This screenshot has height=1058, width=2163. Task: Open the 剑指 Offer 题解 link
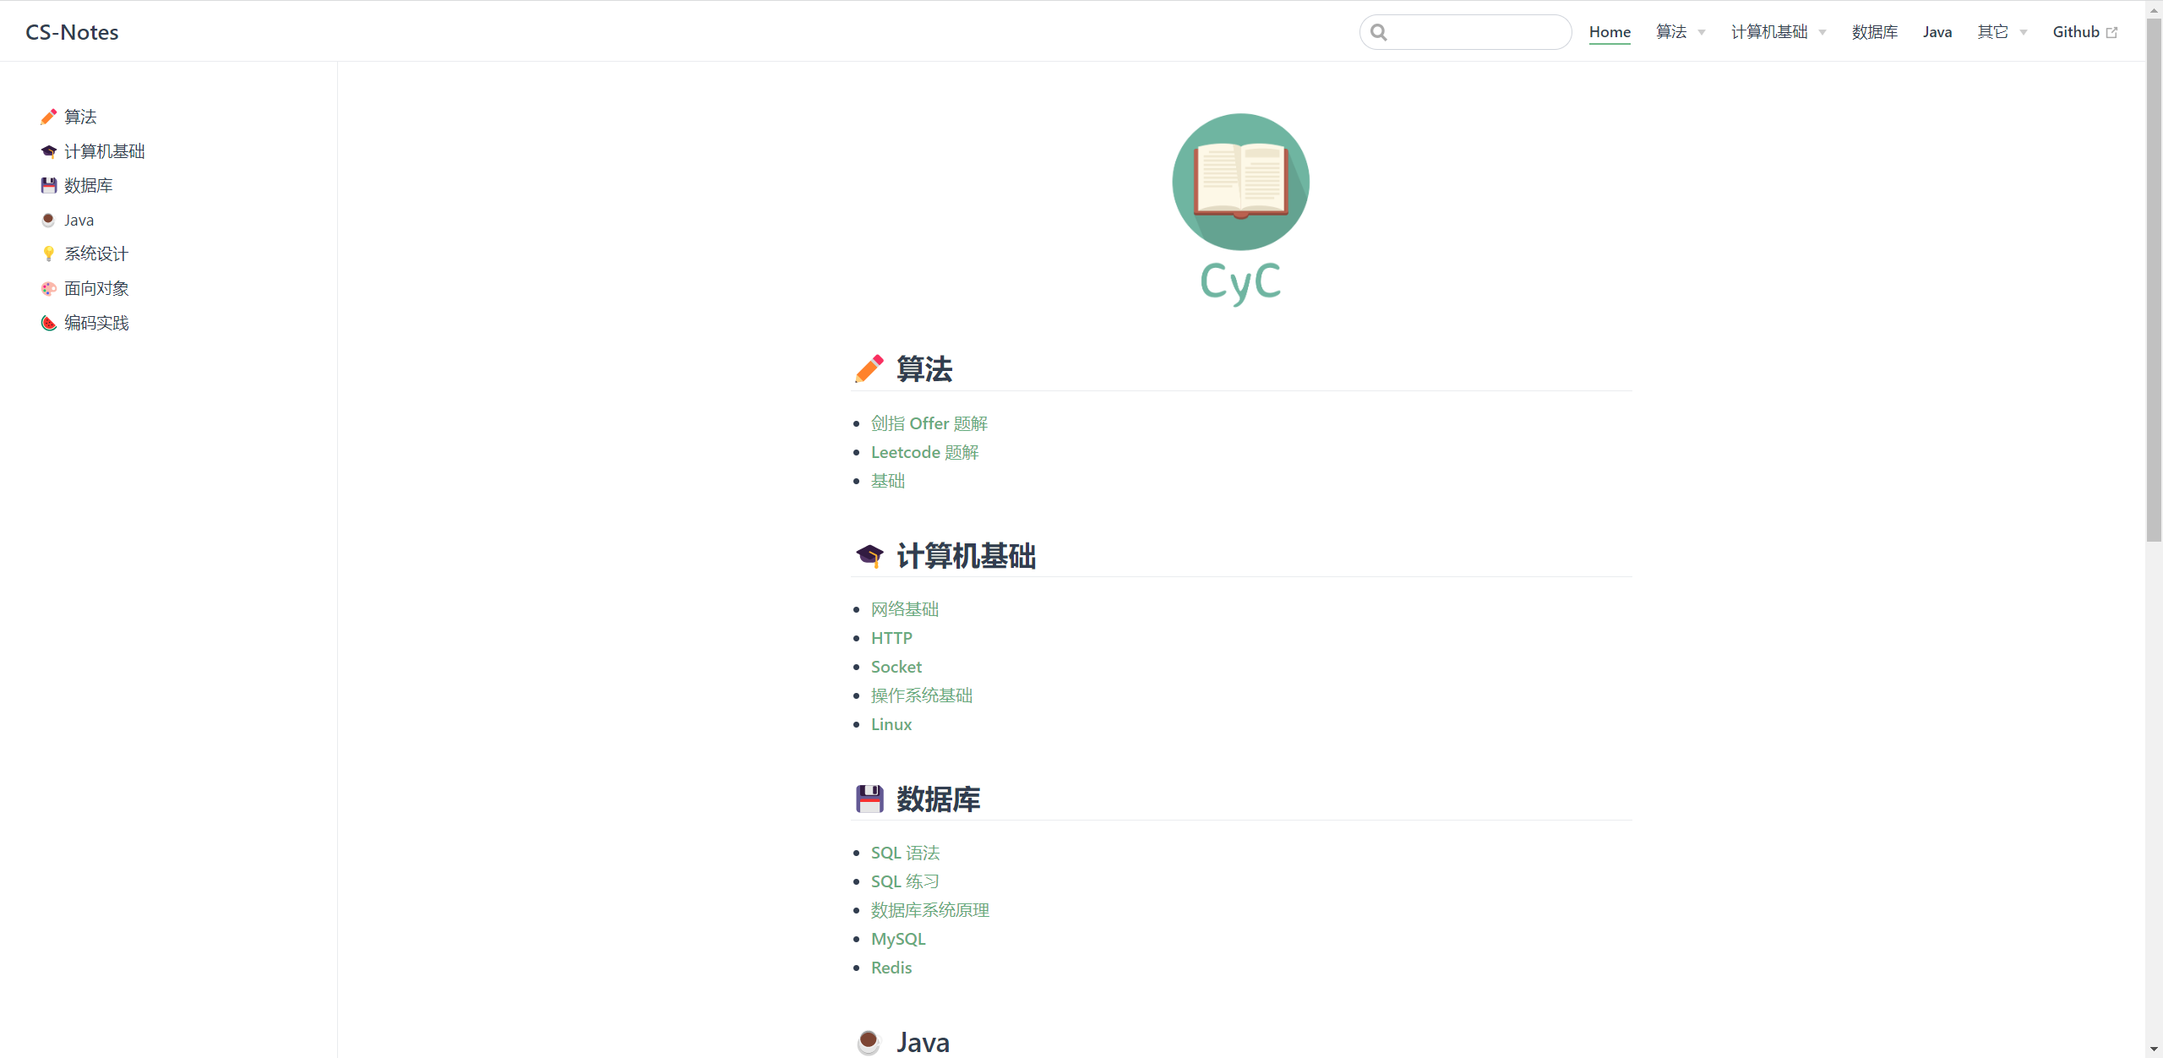click(929, 423)
